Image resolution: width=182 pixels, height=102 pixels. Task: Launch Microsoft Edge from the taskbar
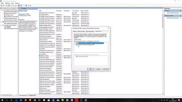click(16, 100)
